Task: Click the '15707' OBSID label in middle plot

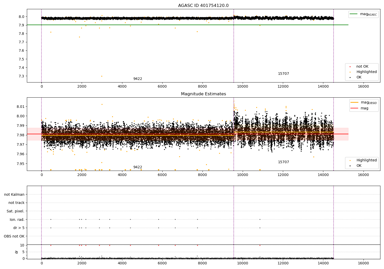Action: click(283, 162)
